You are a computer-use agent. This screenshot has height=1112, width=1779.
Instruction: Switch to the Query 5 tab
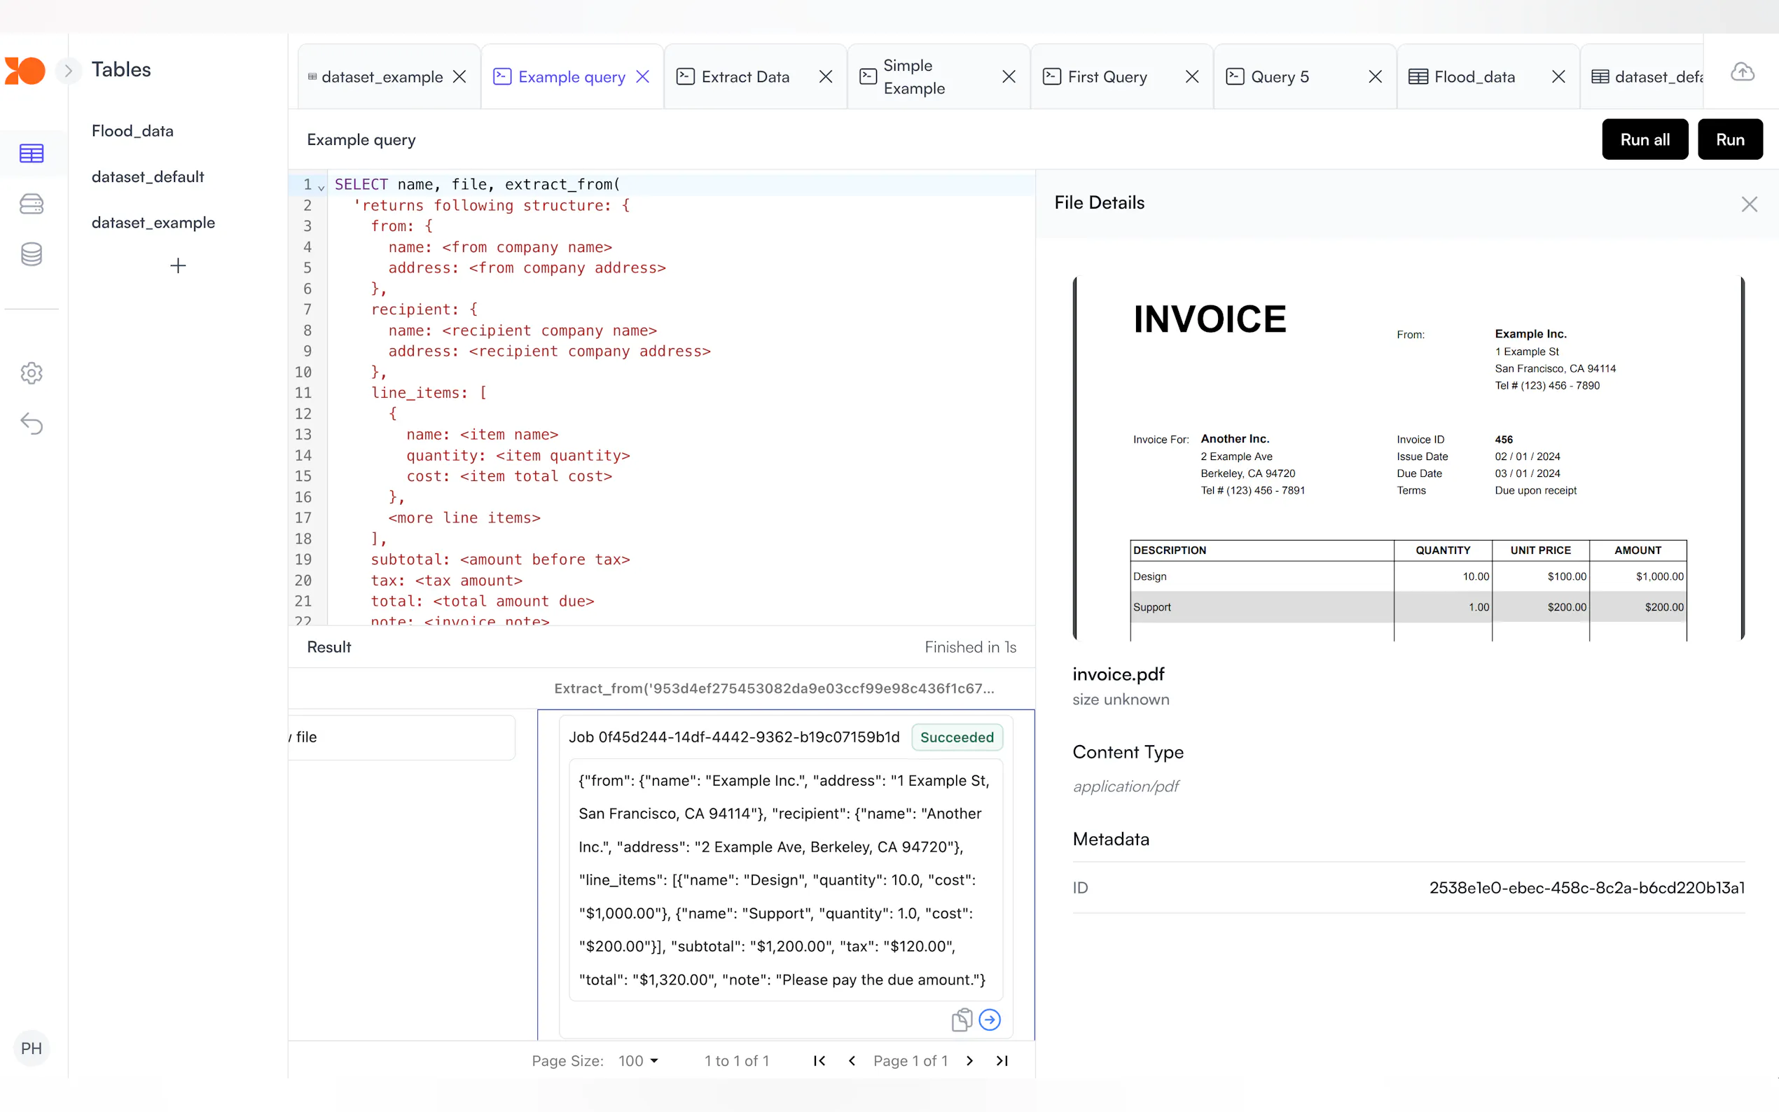click(x=1280, y=76)
